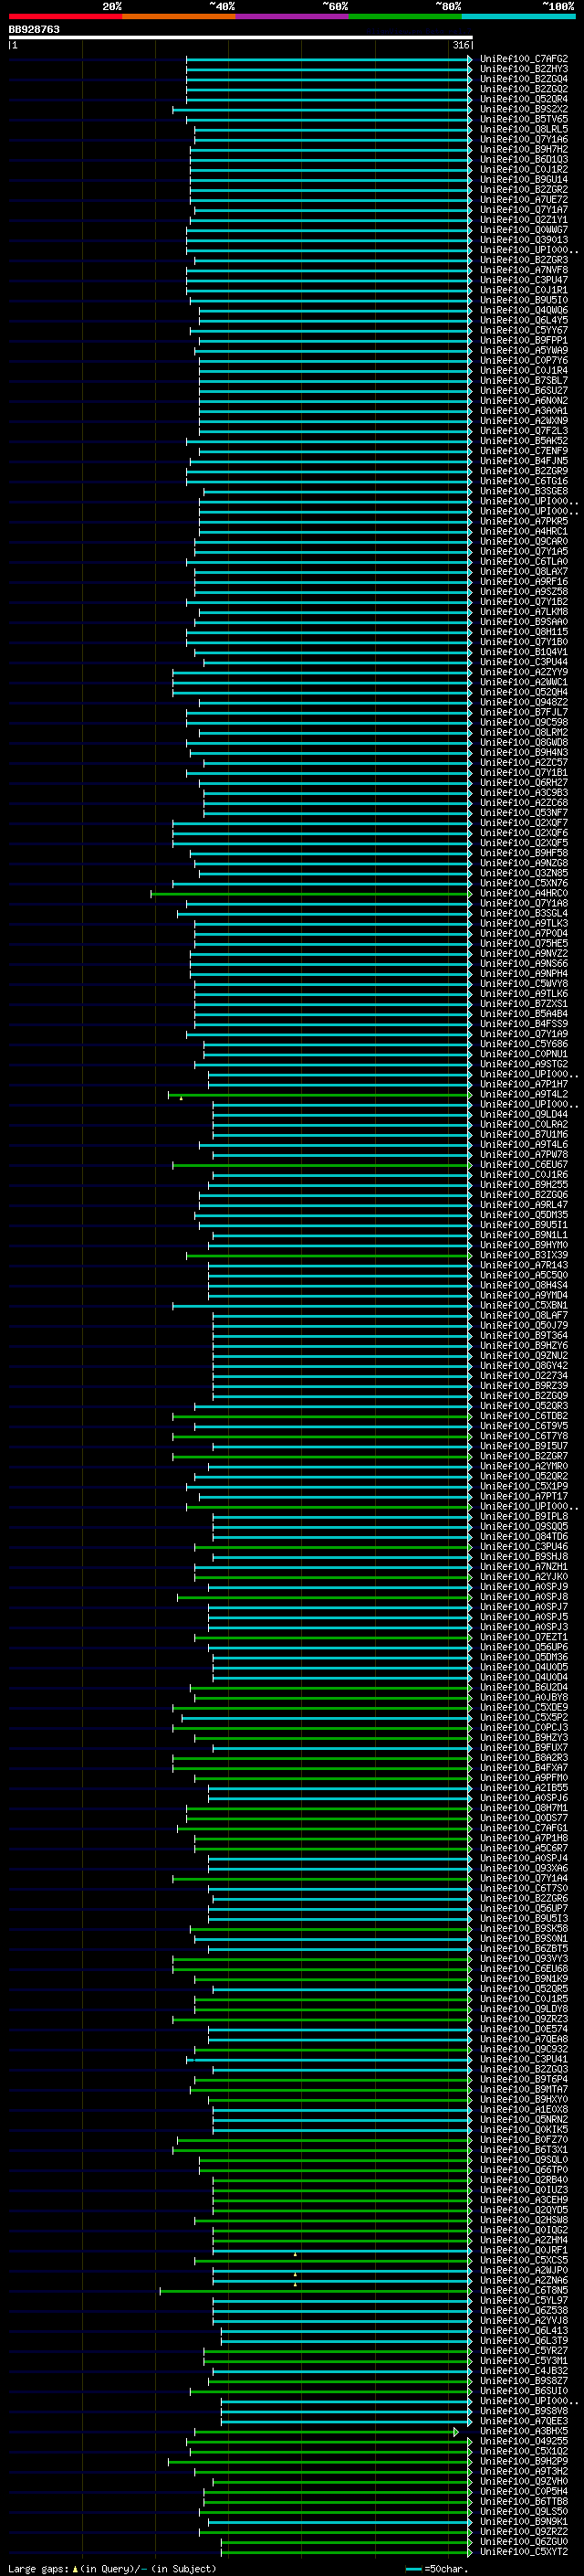Click the UniRef100_Q2Z1Y1 label
Image resolution: width=584 pixels, height=2576 pixels.
524,220
